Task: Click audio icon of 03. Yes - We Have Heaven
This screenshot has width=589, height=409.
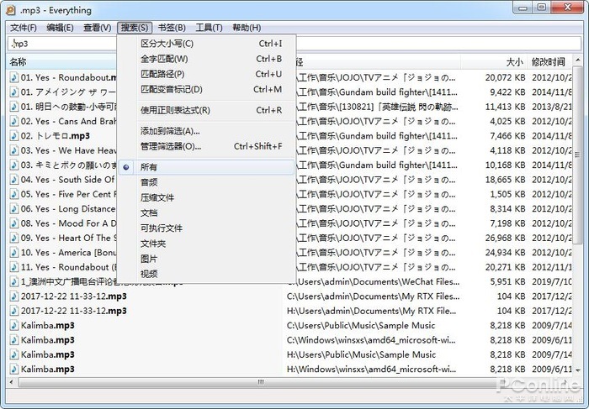Action: tap(14, 150)
